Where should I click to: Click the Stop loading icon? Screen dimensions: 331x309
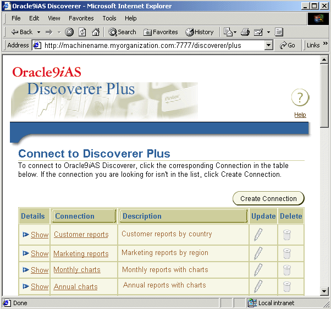(x=69, y=32)
